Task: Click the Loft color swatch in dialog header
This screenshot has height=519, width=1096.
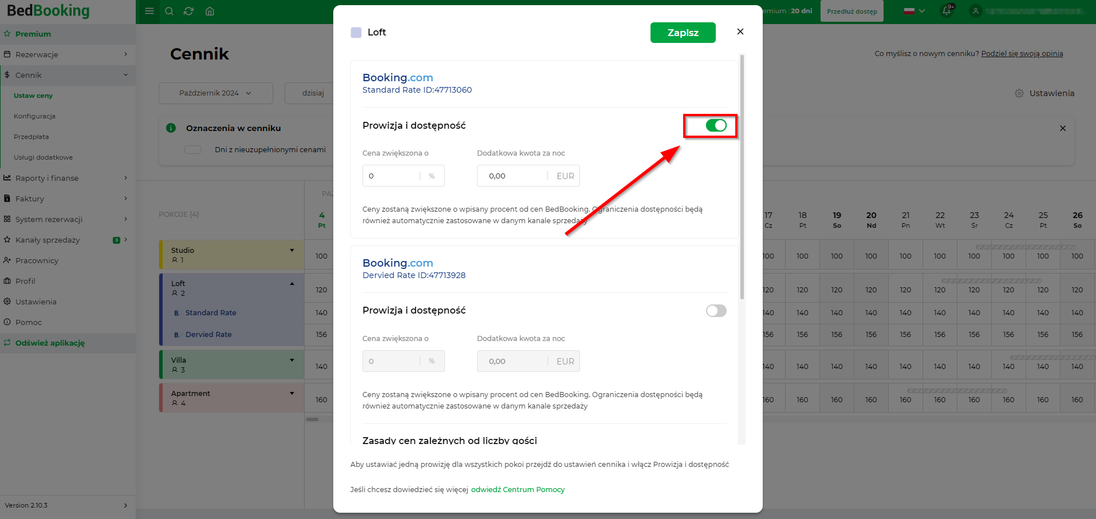Action: click(356, 33)
